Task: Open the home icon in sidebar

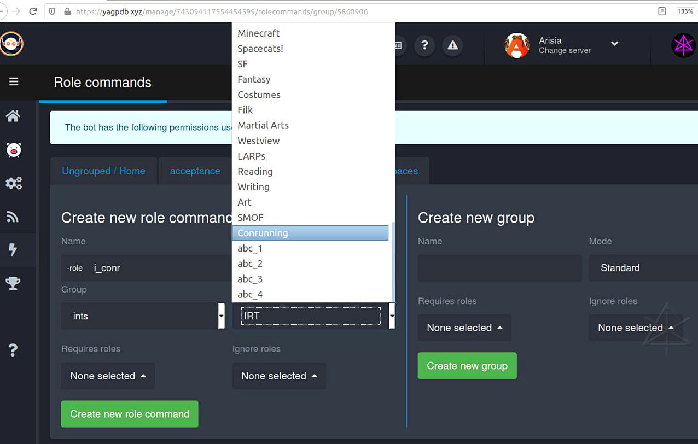Action: [x=13, y=116]
